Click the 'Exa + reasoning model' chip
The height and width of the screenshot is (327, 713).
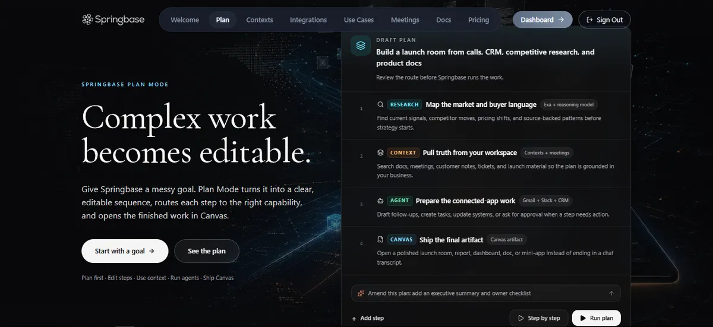569,104
